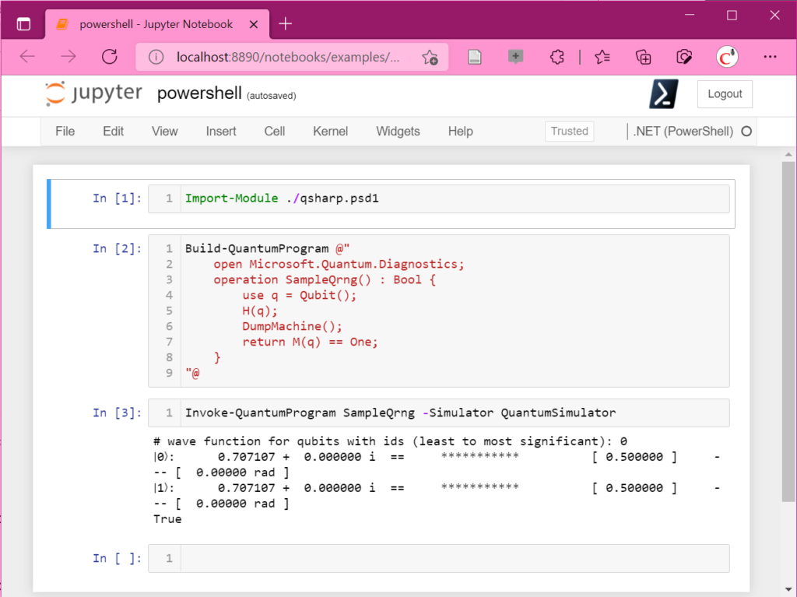Click the browser profile avatar
Image resolution: width=797 pixels, height=597 pixels.
point(726,56)
